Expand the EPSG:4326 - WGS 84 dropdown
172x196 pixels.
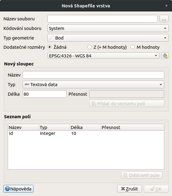point(103,56)
